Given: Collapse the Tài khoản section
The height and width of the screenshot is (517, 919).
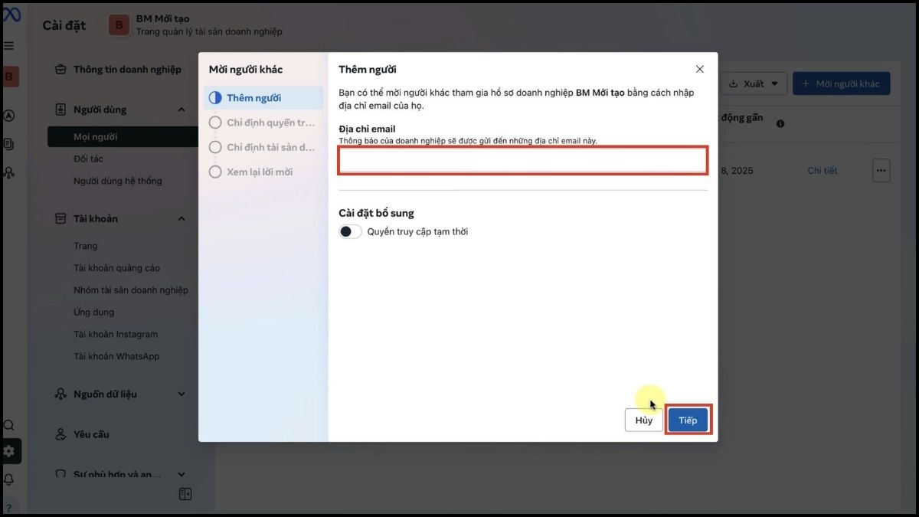Looking at the screenshot, I should pyautogui.click(x=182, y=219).
